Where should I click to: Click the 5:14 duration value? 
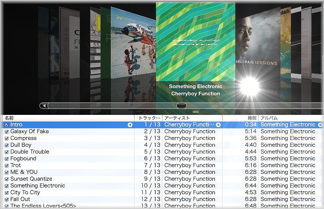[251, 131]
